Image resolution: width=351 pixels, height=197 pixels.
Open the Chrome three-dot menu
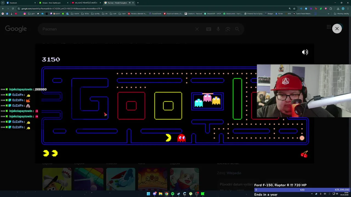(x=348, y=8)
